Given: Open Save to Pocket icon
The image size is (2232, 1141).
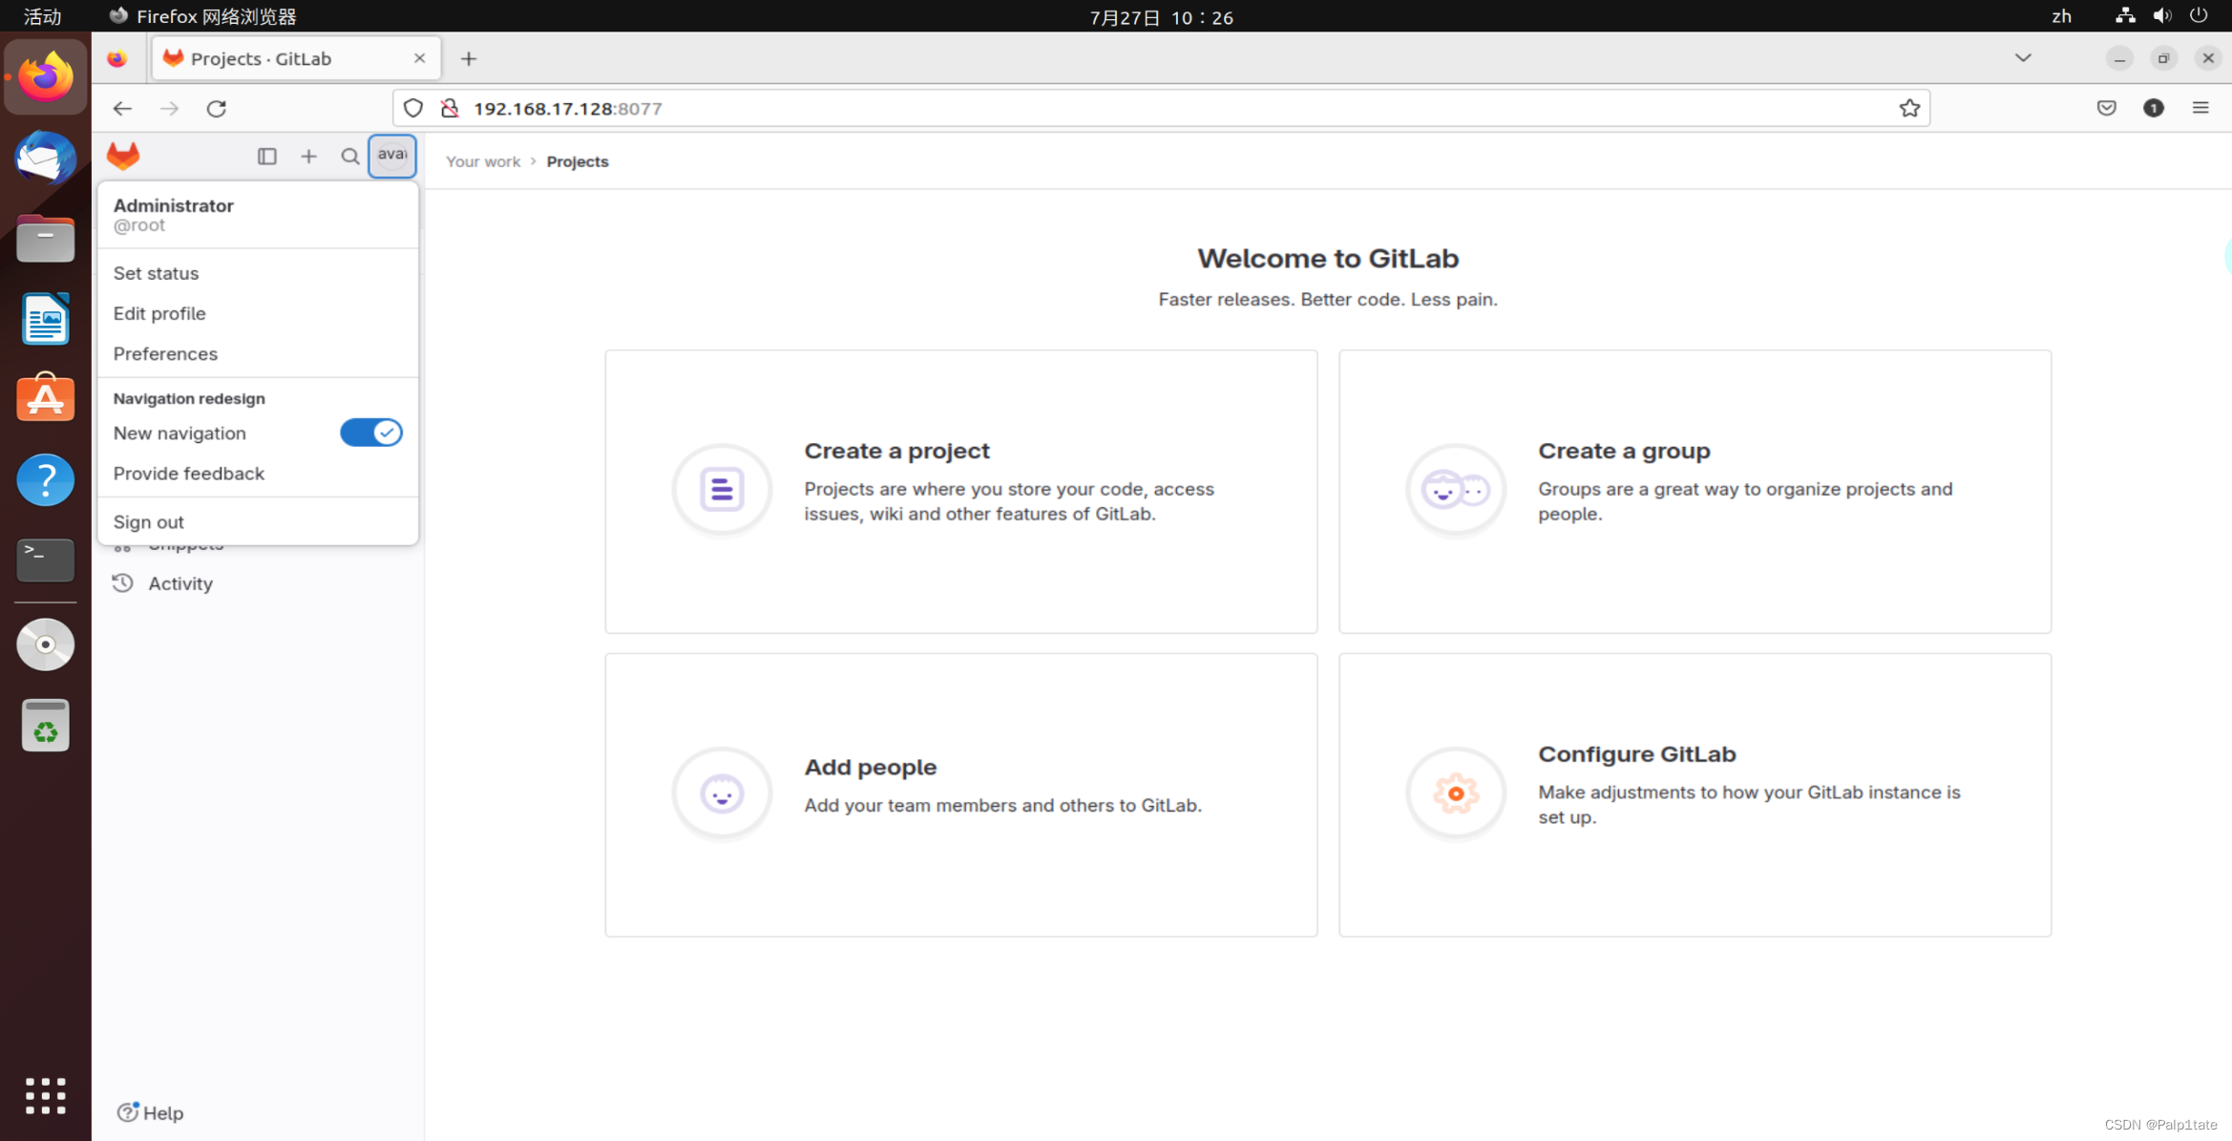Looking at the screenshot, I should (2107, 108).
